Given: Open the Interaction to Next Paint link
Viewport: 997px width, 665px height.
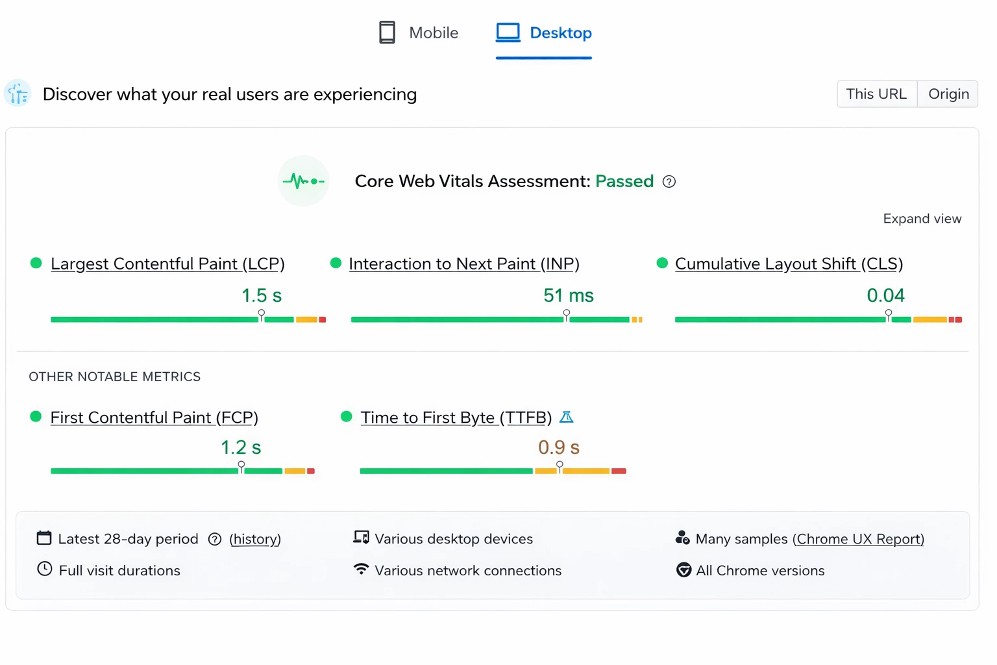Looking at the screenshot, I should (463, 264).
